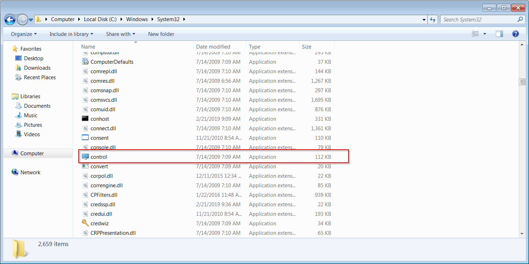Open the address bar history dropdown
The image size is (529, 264).
(424, 20)
